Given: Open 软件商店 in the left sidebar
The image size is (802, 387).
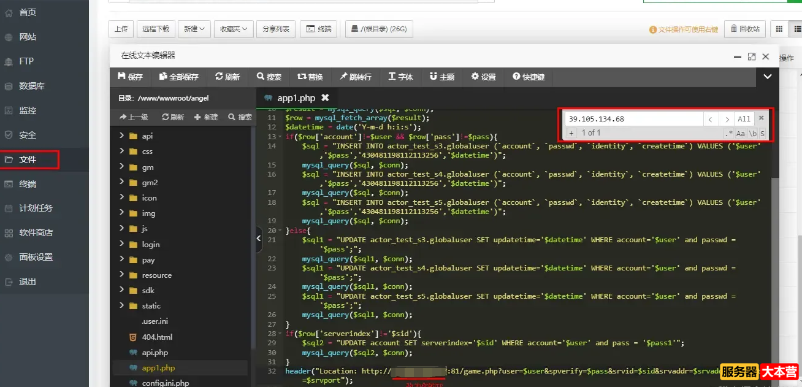Looking at the screenshot, I should click(36, 232).
